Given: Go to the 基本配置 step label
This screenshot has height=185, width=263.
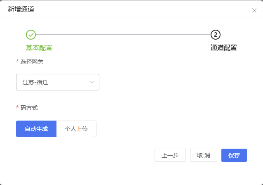Looking at the screenshot, I should 39,47.
